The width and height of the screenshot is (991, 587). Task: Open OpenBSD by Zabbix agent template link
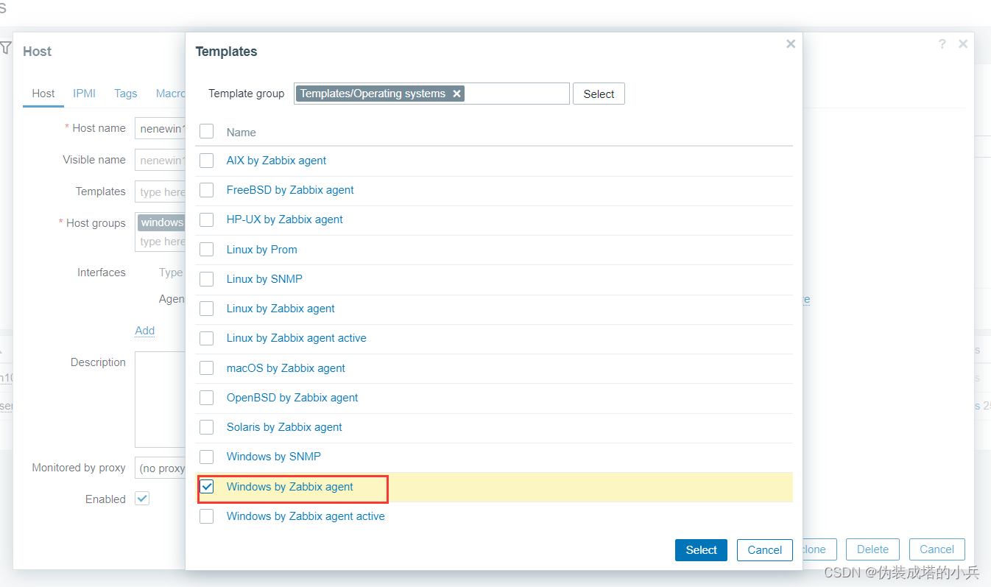point(292,398)
